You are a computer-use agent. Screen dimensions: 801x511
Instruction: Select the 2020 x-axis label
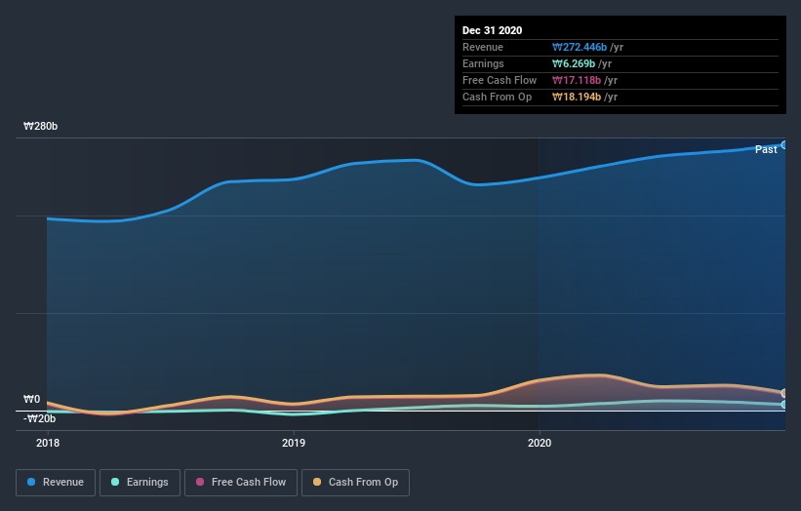click(x=540, y=443)
